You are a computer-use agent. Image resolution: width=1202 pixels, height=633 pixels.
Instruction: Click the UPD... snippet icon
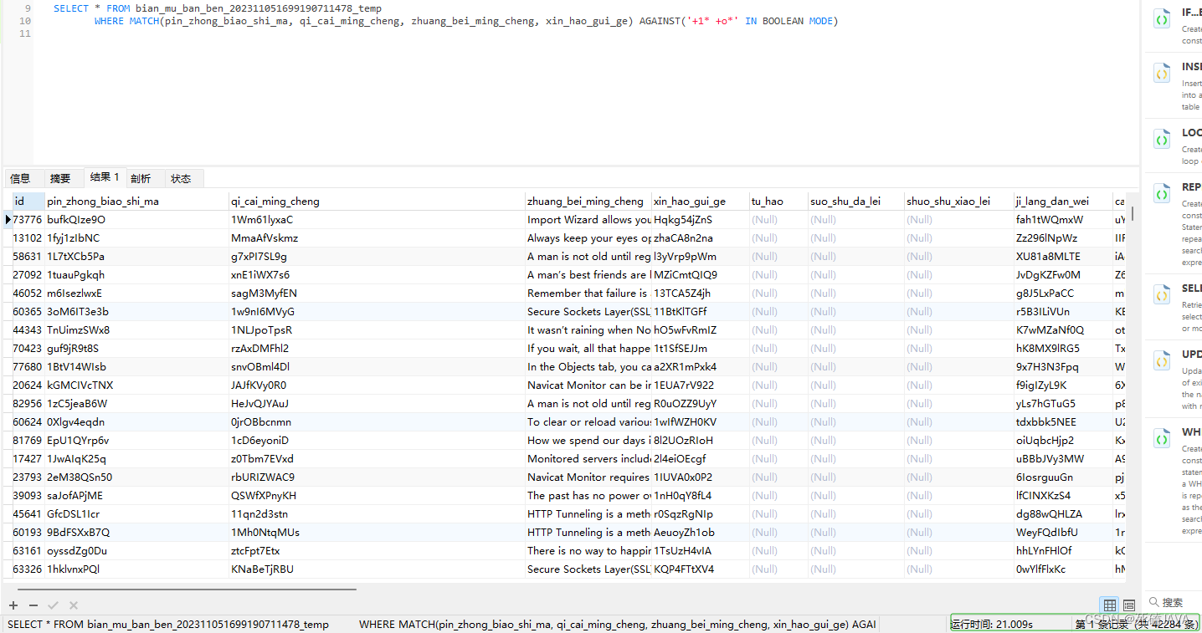click(1162, 361)
